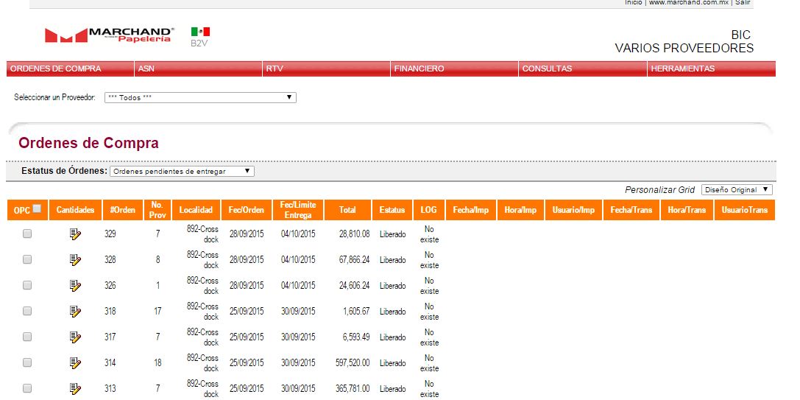Screen dimensions: 800x400
Task: Sort by the No. Prov column header
Action: 157,210
